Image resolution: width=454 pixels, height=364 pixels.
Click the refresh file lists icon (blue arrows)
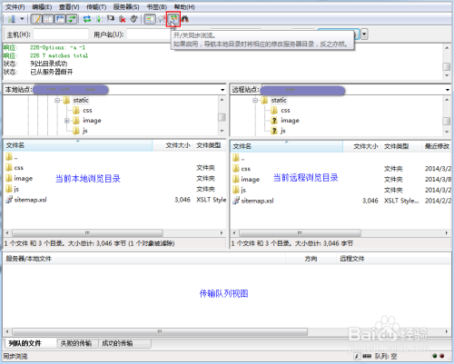[x=87, y=19]
